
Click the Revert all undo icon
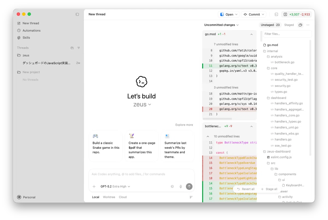point(239,189)
